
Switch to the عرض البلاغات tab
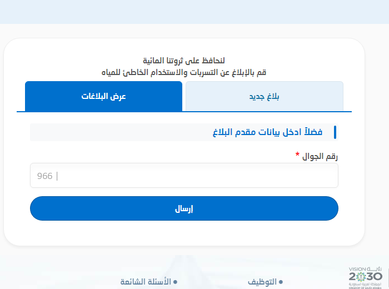(x=103, y=96)
